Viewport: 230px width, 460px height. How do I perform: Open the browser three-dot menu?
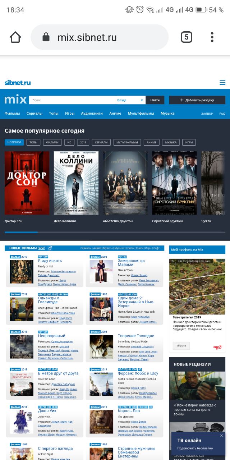[212, 37]
